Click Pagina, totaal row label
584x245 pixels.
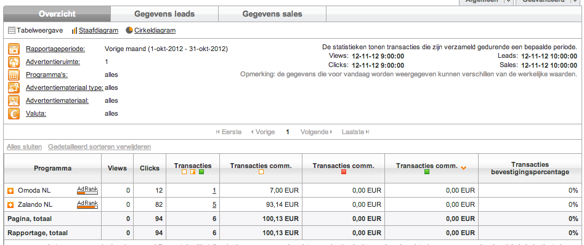(30, 219)
